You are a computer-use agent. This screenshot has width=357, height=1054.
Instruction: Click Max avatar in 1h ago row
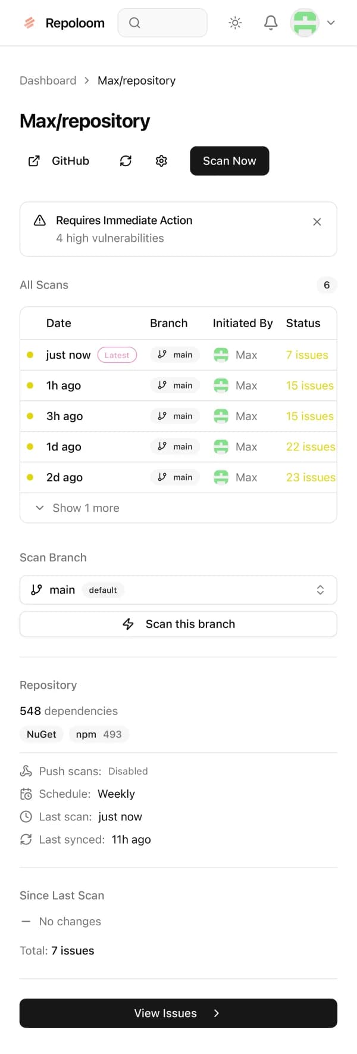221,385
